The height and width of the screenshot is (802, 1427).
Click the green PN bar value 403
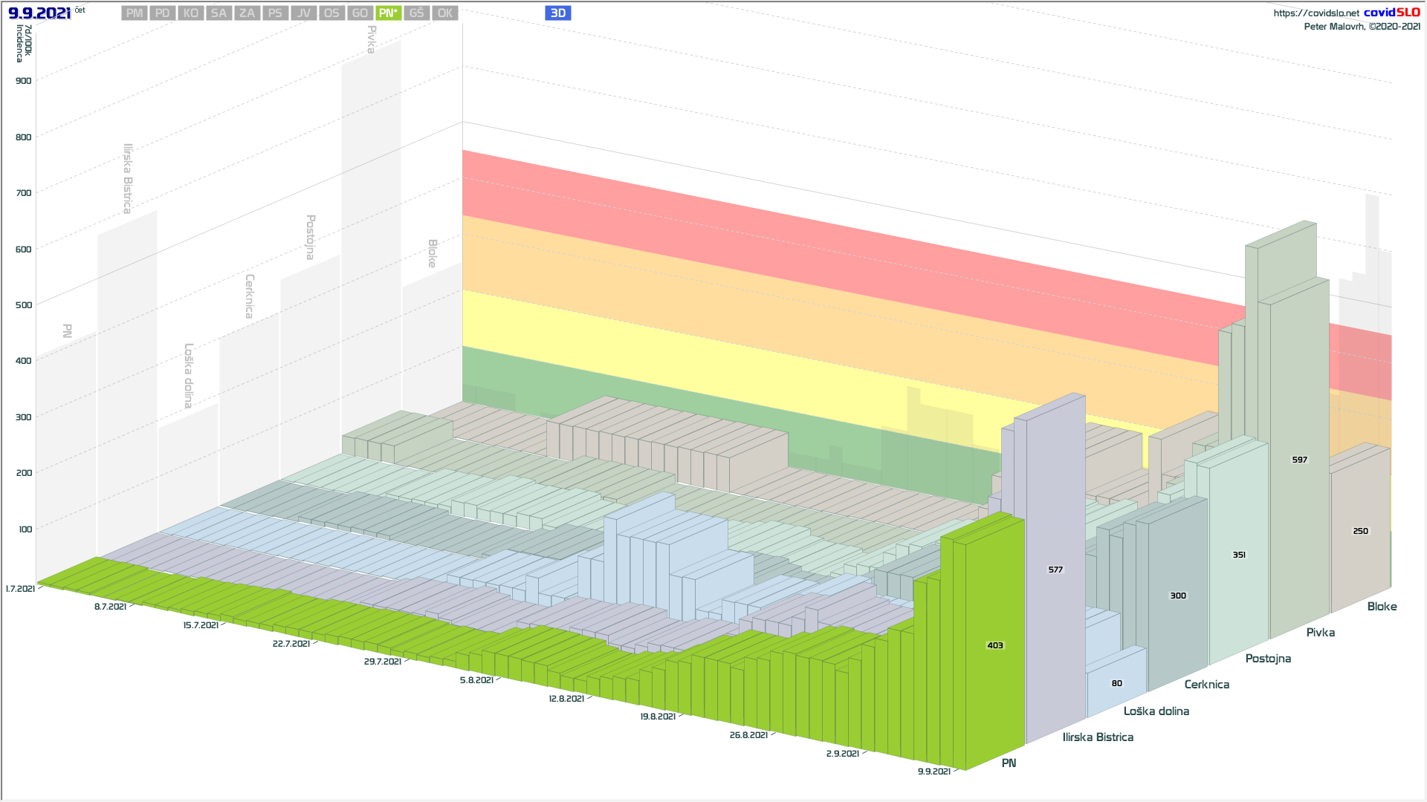click(995, 646)
